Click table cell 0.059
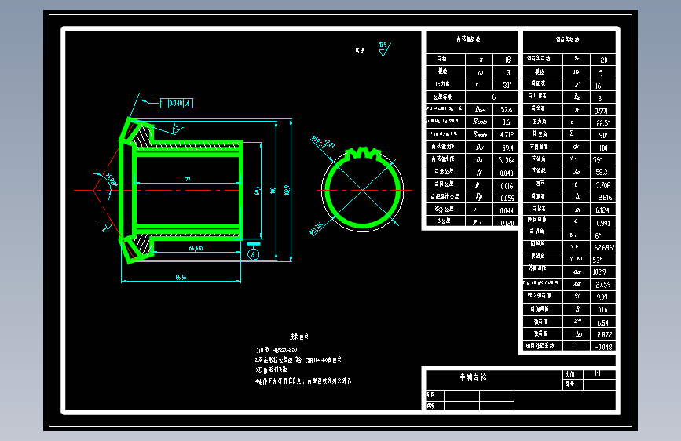Screen dimensions: 681x441 507,199
